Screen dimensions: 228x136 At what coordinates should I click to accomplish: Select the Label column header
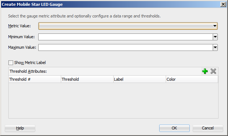140,79
